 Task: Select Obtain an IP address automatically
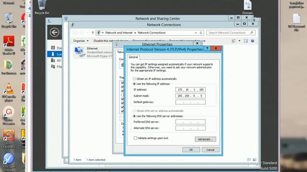coord(134,79)
